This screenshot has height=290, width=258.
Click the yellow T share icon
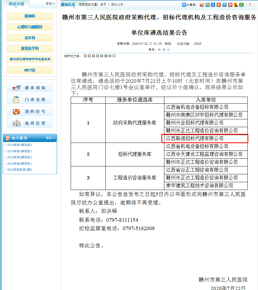[x=236, y=5]
